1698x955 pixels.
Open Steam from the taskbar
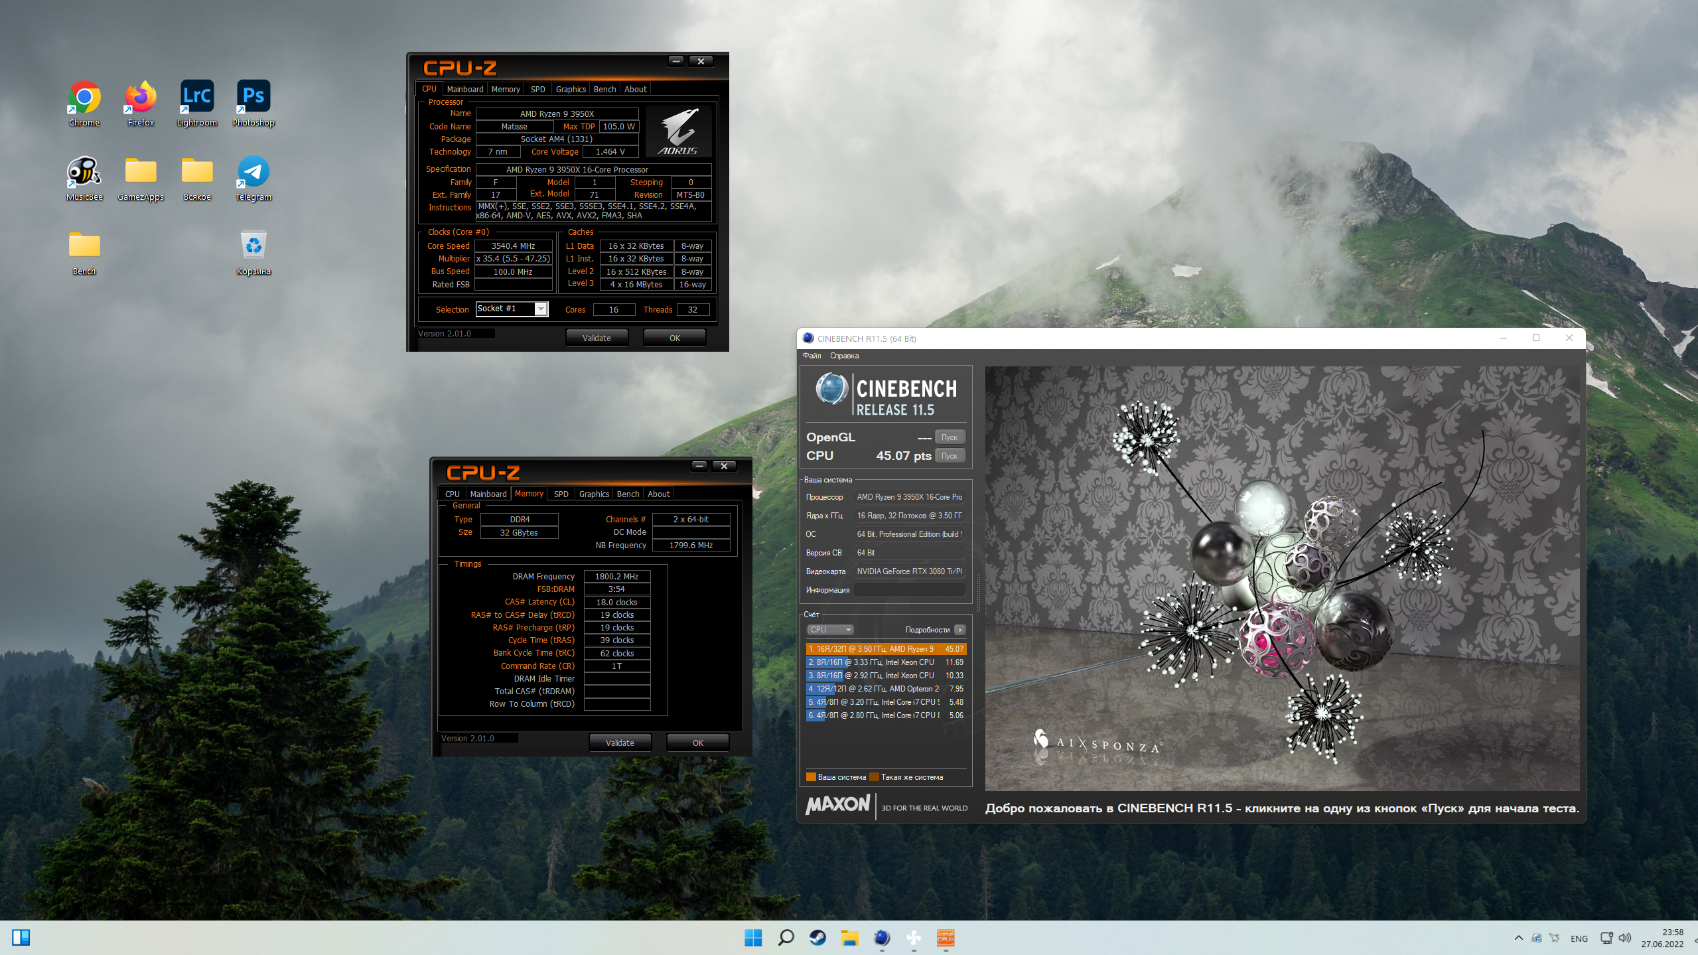click(x=817, y=937)
